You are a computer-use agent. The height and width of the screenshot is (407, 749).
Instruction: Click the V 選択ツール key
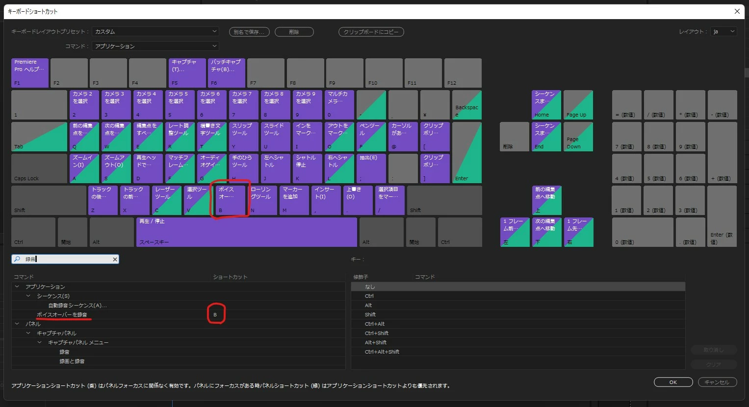199,200
